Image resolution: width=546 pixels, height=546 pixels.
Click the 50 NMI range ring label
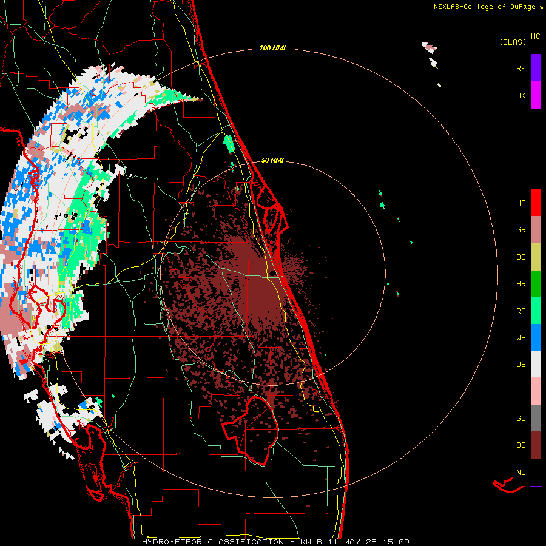pos(272,160)
